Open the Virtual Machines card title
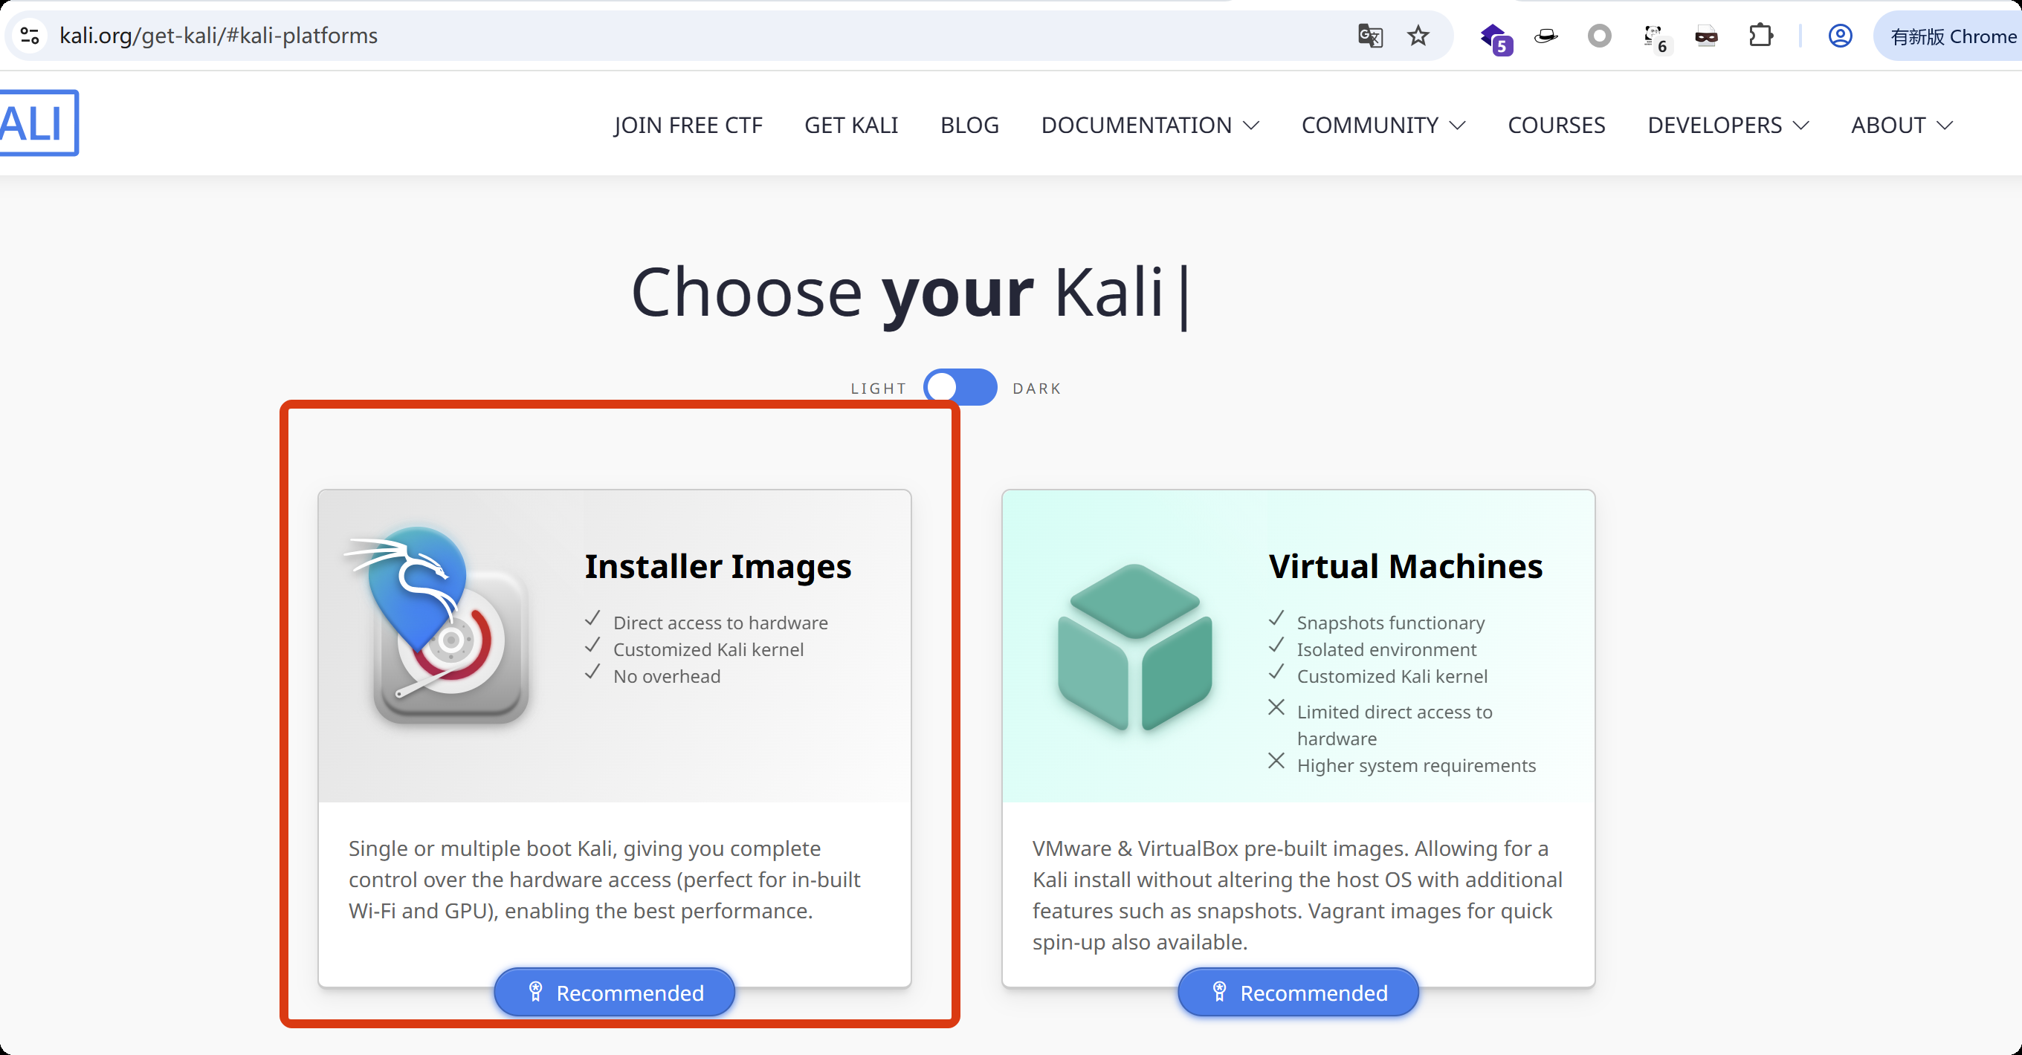The width and height of the screenshot is (2022, 1055). point(1405,566)
